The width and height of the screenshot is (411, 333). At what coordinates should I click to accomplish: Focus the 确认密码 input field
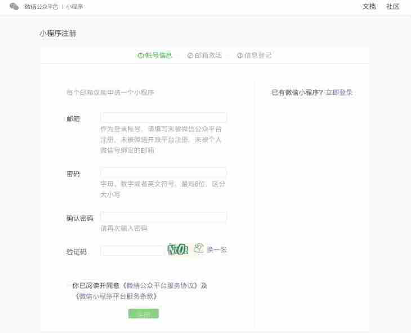tap(164, 217)
